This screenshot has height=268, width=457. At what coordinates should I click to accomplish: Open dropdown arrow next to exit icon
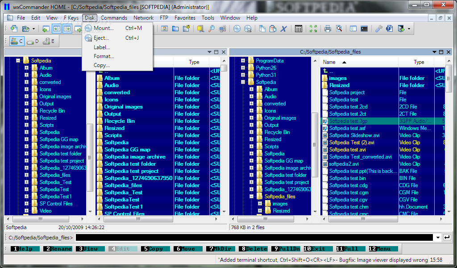pyautogui.click(x=409, y=29)
